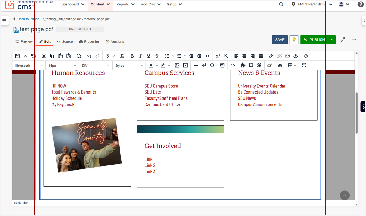Click the clear formatting icon
Screen dimensions: 366x216
(x=122, y=56)
